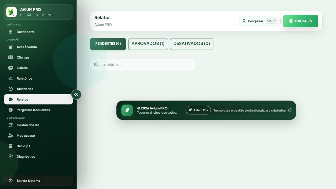Screen dimensions: 336x189
Task: Click the Dashboard grid icon
Action: pyautogui.click(x=10, y=32)
